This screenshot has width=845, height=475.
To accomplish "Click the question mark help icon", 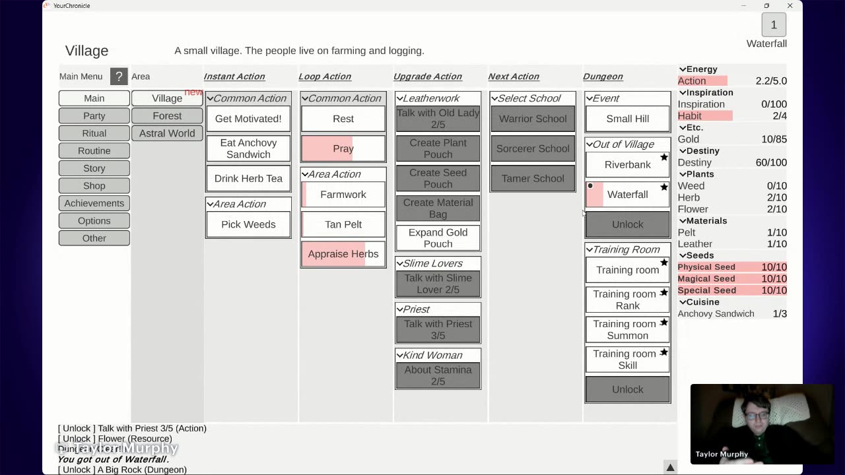I will [x=119, y=77].
